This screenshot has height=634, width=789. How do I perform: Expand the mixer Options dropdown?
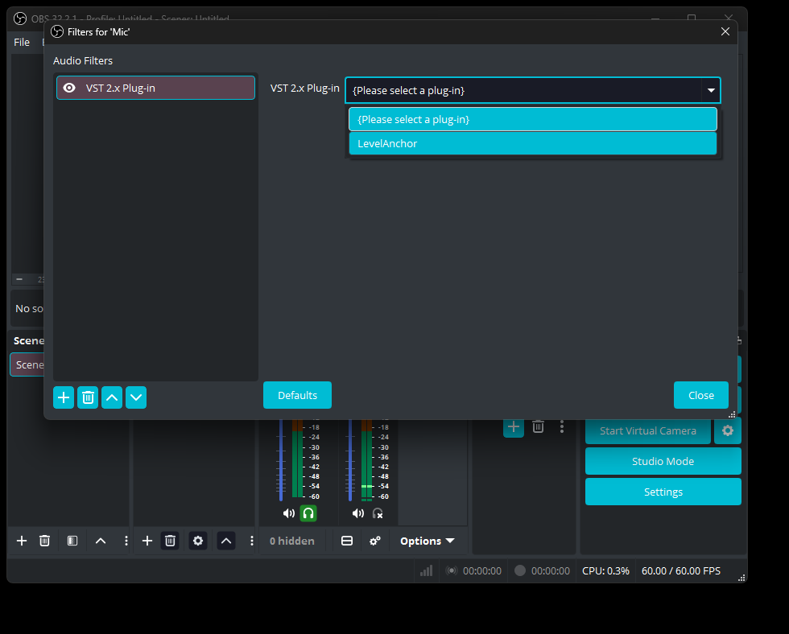coord(428,541)
